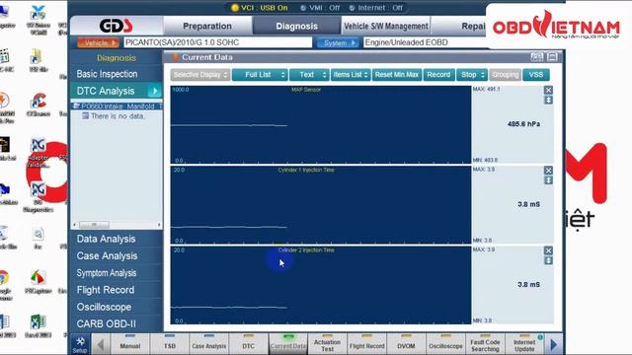Click the MAP Sensor 485.6 hPa value
632x355 pixels.
click(523, 124)
